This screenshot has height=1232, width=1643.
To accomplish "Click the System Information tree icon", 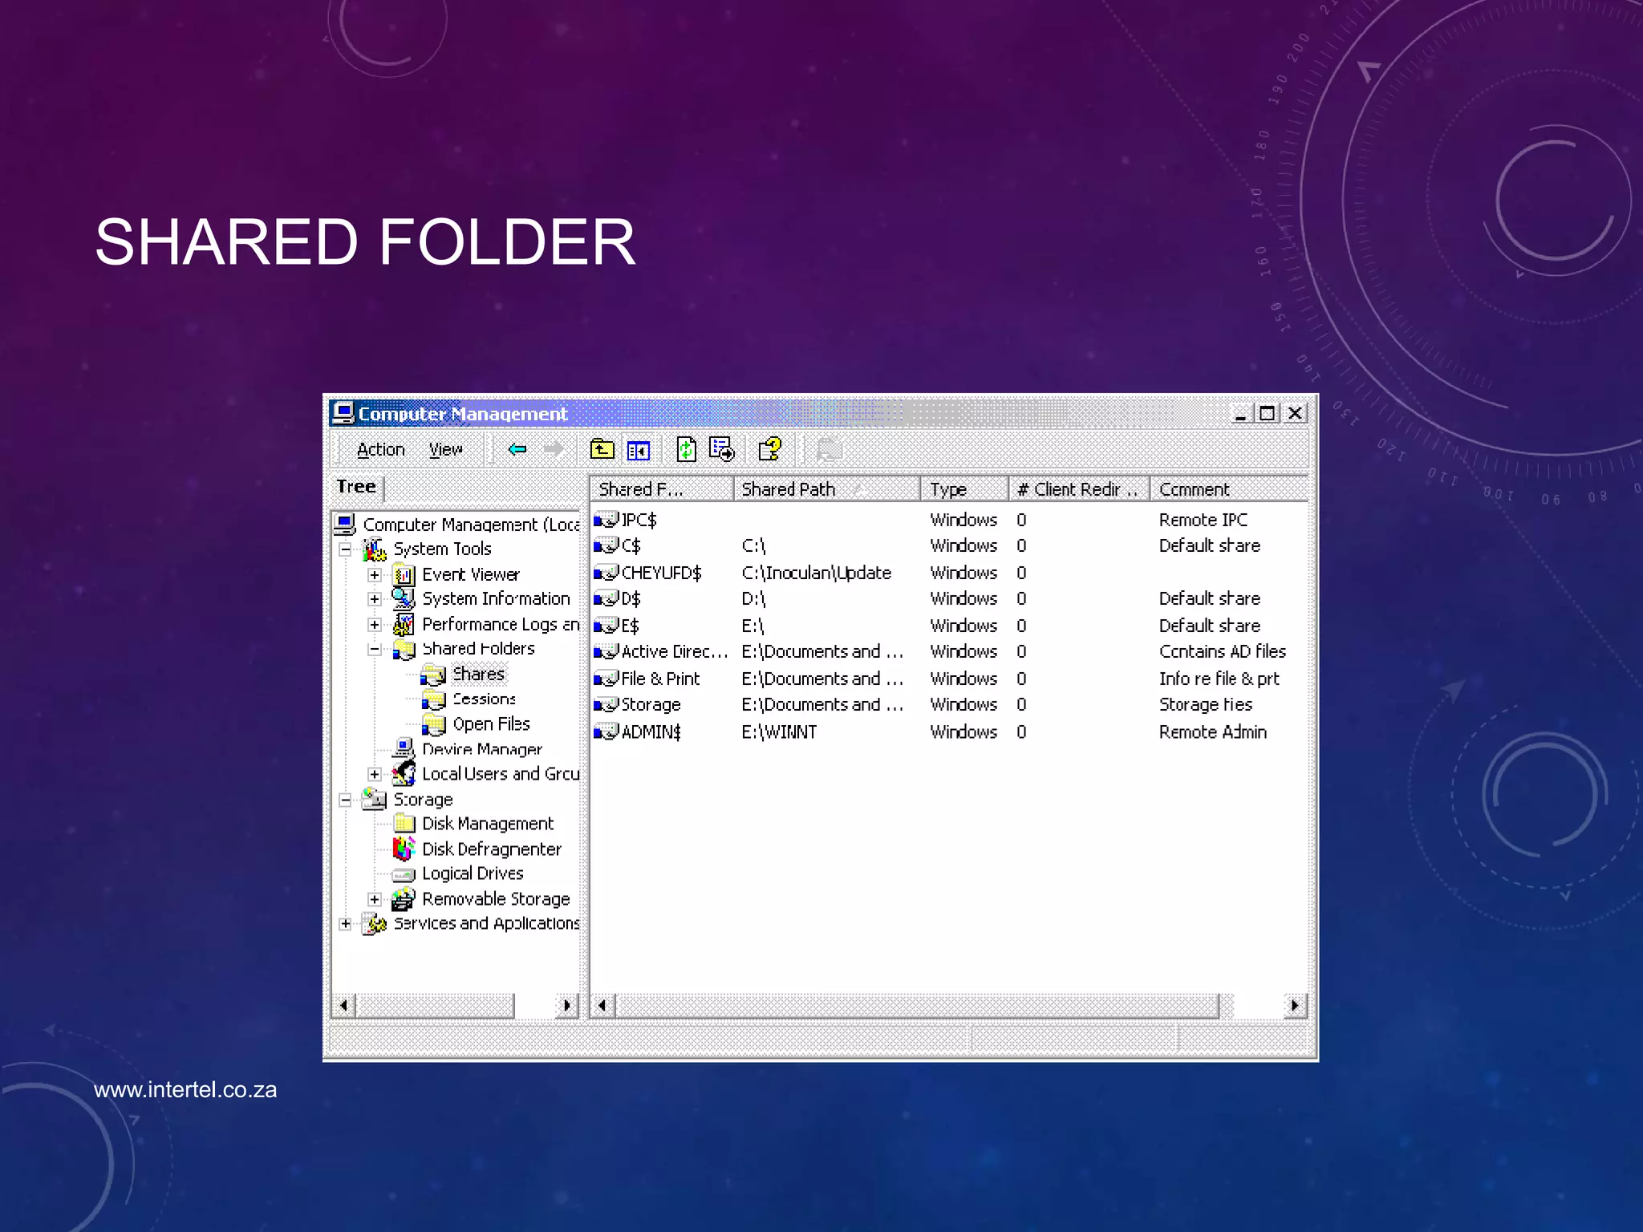I will tap(404, 599).
